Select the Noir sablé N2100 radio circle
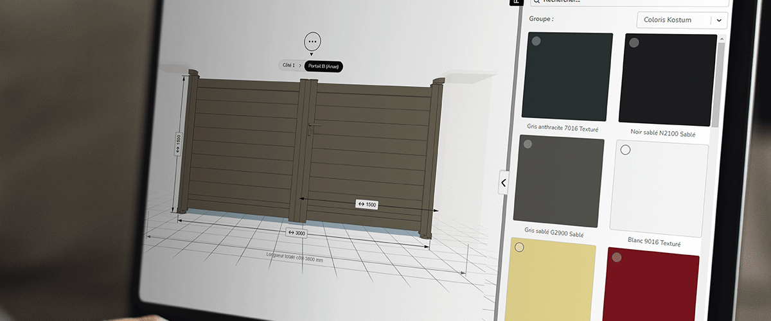The image size is (771, 321). coord(634,43)
